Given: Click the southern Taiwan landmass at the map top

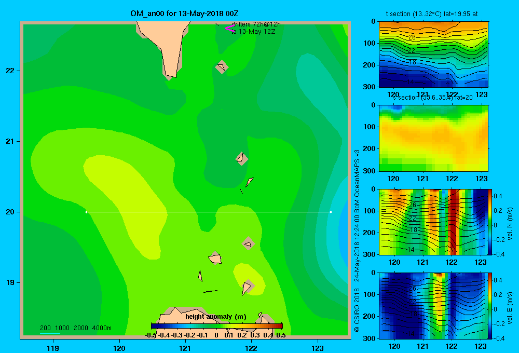Looking at the screenshot, I should (167, 43).
